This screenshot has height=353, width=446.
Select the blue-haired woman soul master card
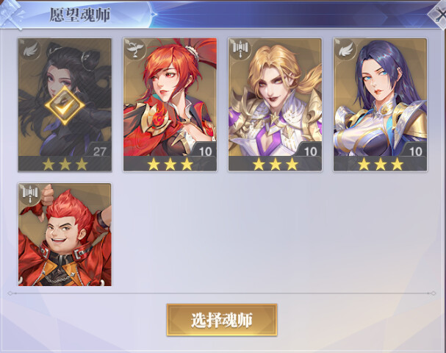point(380,104)
